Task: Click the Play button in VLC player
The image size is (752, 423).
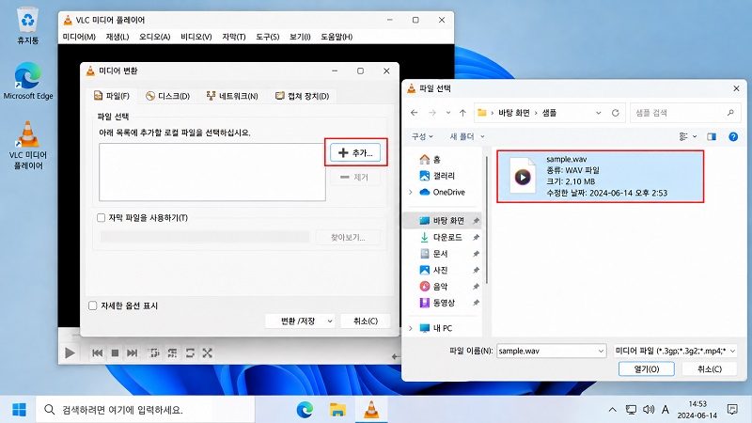Action: 70,353
